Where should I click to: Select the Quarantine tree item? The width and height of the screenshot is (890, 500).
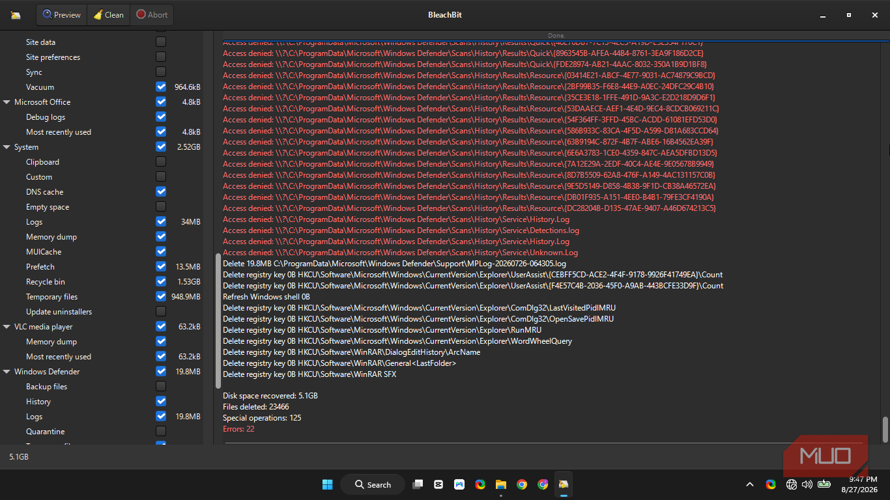point(46,432)
